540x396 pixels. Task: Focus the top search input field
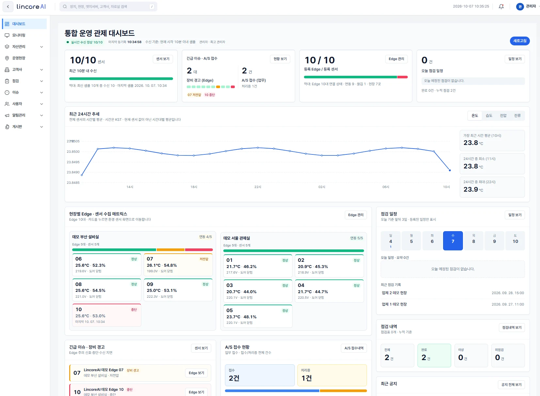[108, 7]
